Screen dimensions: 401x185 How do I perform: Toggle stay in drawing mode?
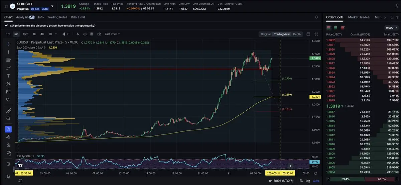coord(8,137)
